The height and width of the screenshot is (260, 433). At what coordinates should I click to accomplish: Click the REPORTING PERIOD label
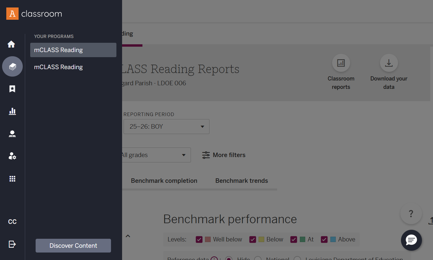tap(149, 114)
